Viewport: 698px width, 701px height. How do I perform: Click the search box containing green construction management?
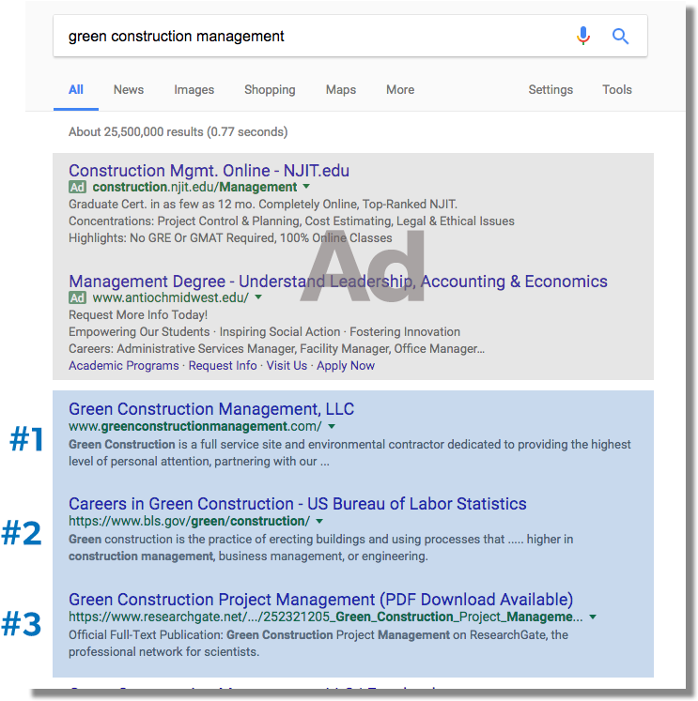coord(349,36)
